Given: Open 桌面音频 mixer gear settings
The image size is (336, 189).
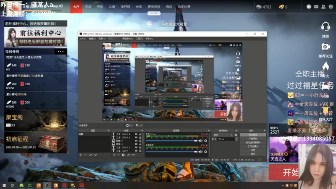Looking at the screenshot, I should click(205, 152).
